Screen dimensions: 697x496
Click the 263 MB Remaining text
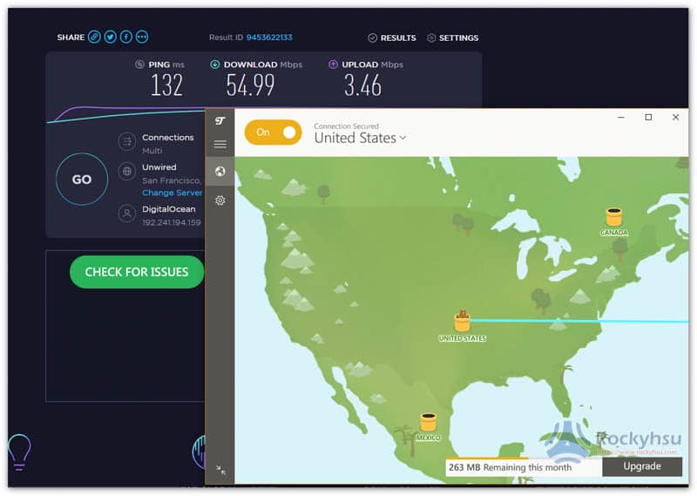coord(510,467)
